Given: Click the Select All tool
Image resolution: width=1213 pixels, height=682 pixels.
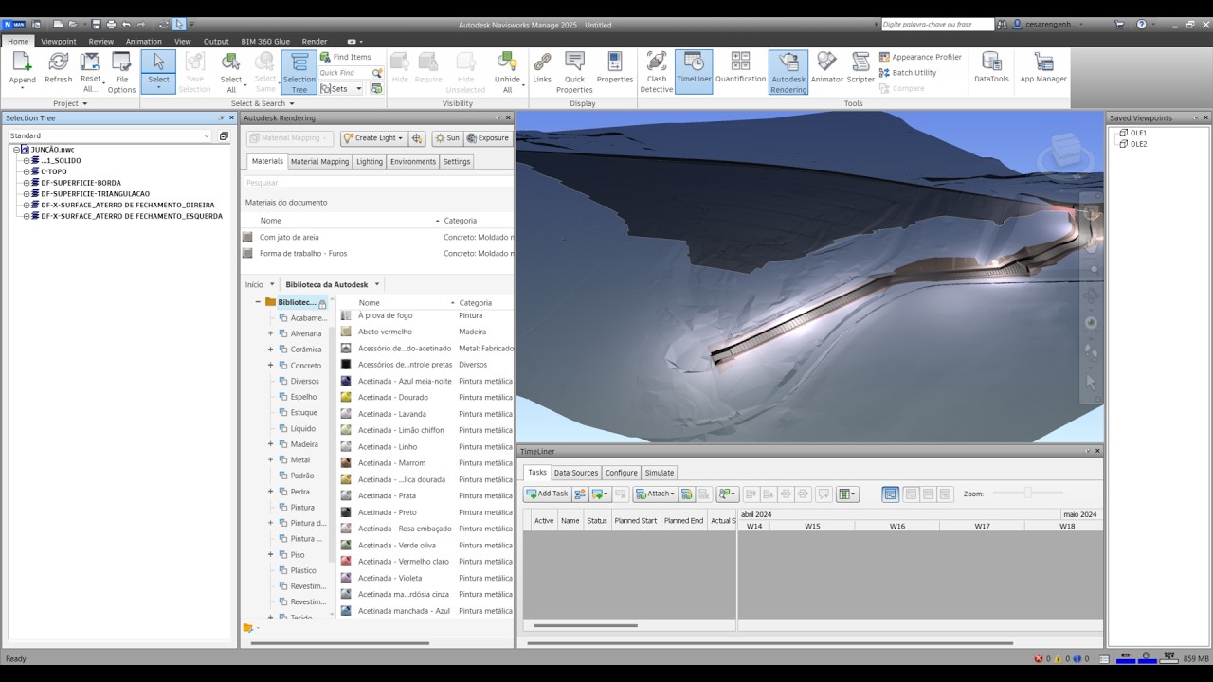Looking at the screenshot, I should 231,72.
